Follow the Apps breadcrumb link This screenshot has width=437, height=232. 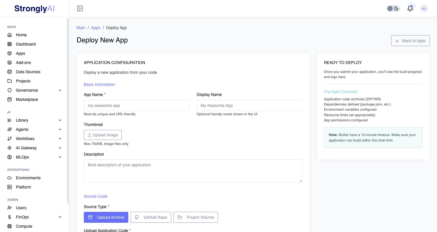96,28
